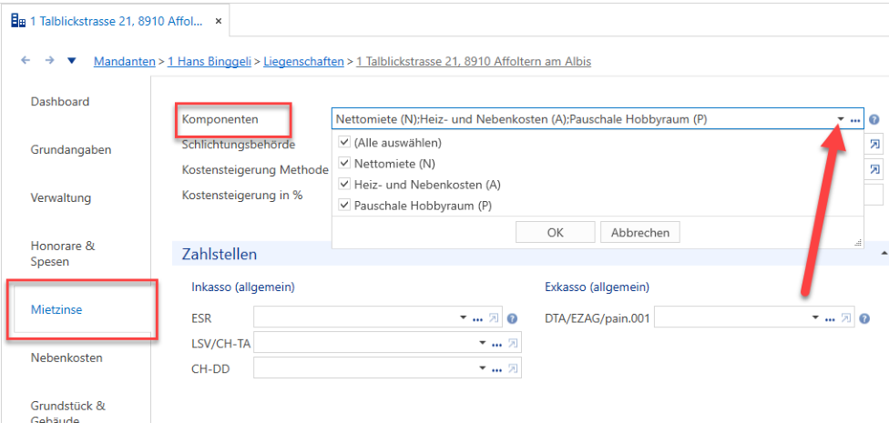This screenshot has width=889, height=423.
Task: Open the Nebenkosten section
Action: tap(66, 358)
